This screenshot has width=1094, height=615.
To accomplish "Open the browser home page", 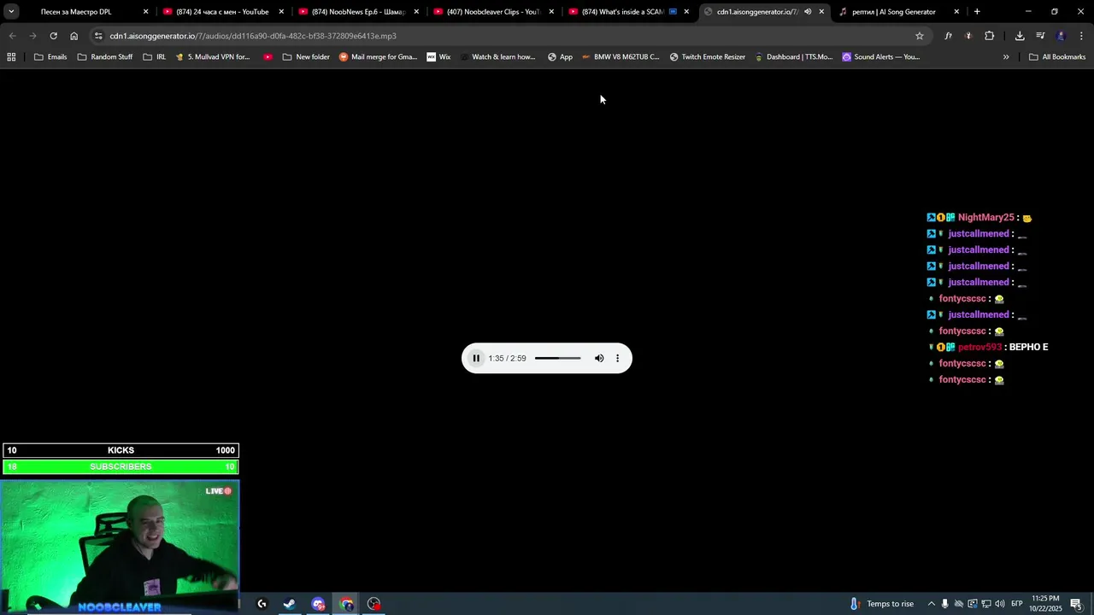I will 74,36.
